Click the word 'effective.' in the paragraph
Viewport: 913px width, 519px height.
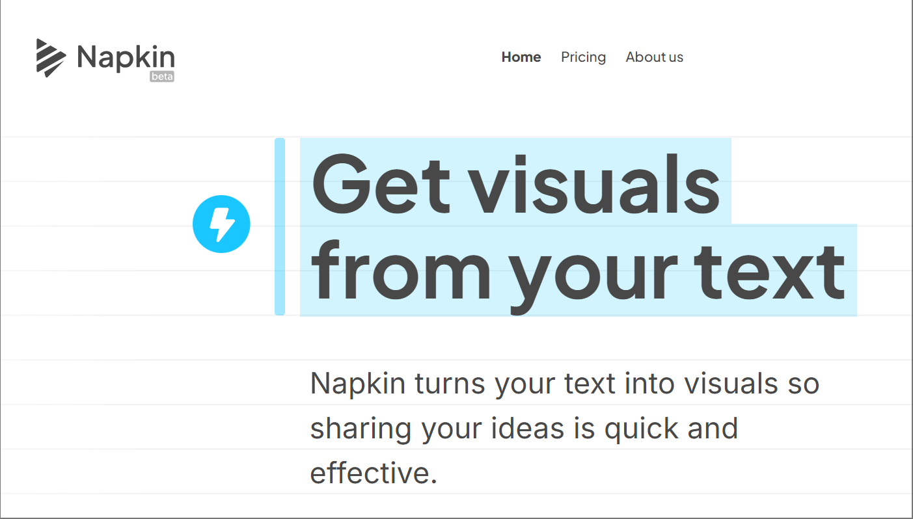click(x=374, y=473)
